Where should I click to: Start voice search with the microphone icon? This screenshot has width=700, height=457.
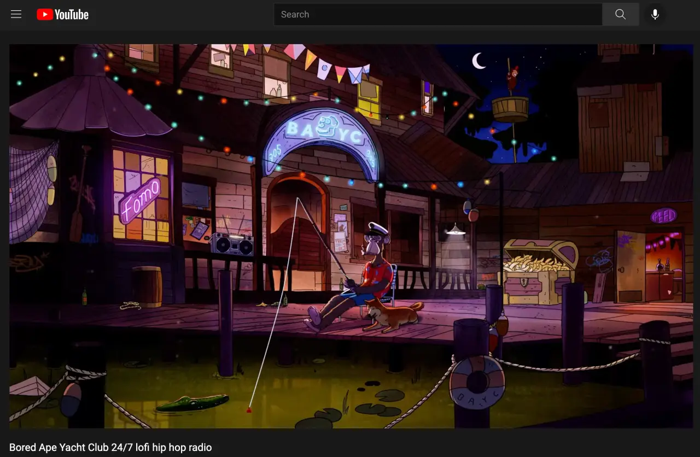tap(655, 15)
